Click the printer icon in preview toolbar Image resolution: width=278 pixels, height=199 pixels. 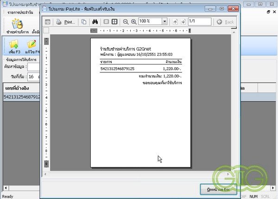pos(59,22)
